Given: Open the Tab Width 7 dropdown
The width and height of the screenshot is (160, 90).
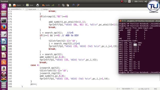Looking at the screenshot, I should coord(128,89).
